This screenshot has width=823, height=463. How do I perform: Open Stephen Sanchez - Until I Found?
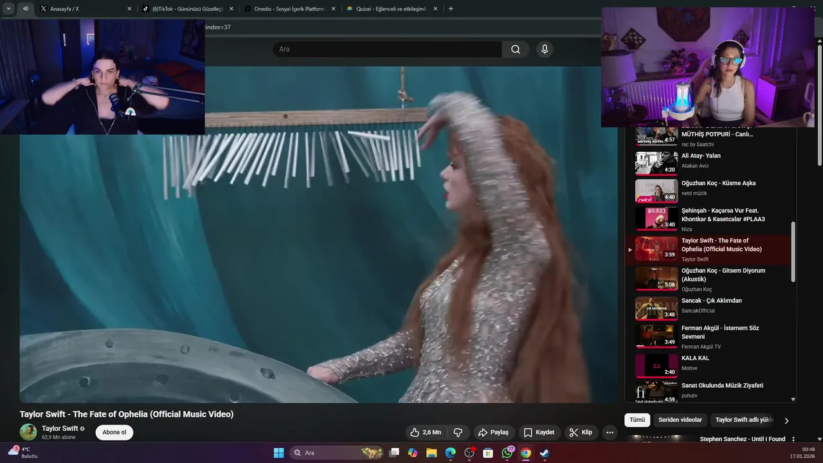pyautogui.click(x=743, y=439)
